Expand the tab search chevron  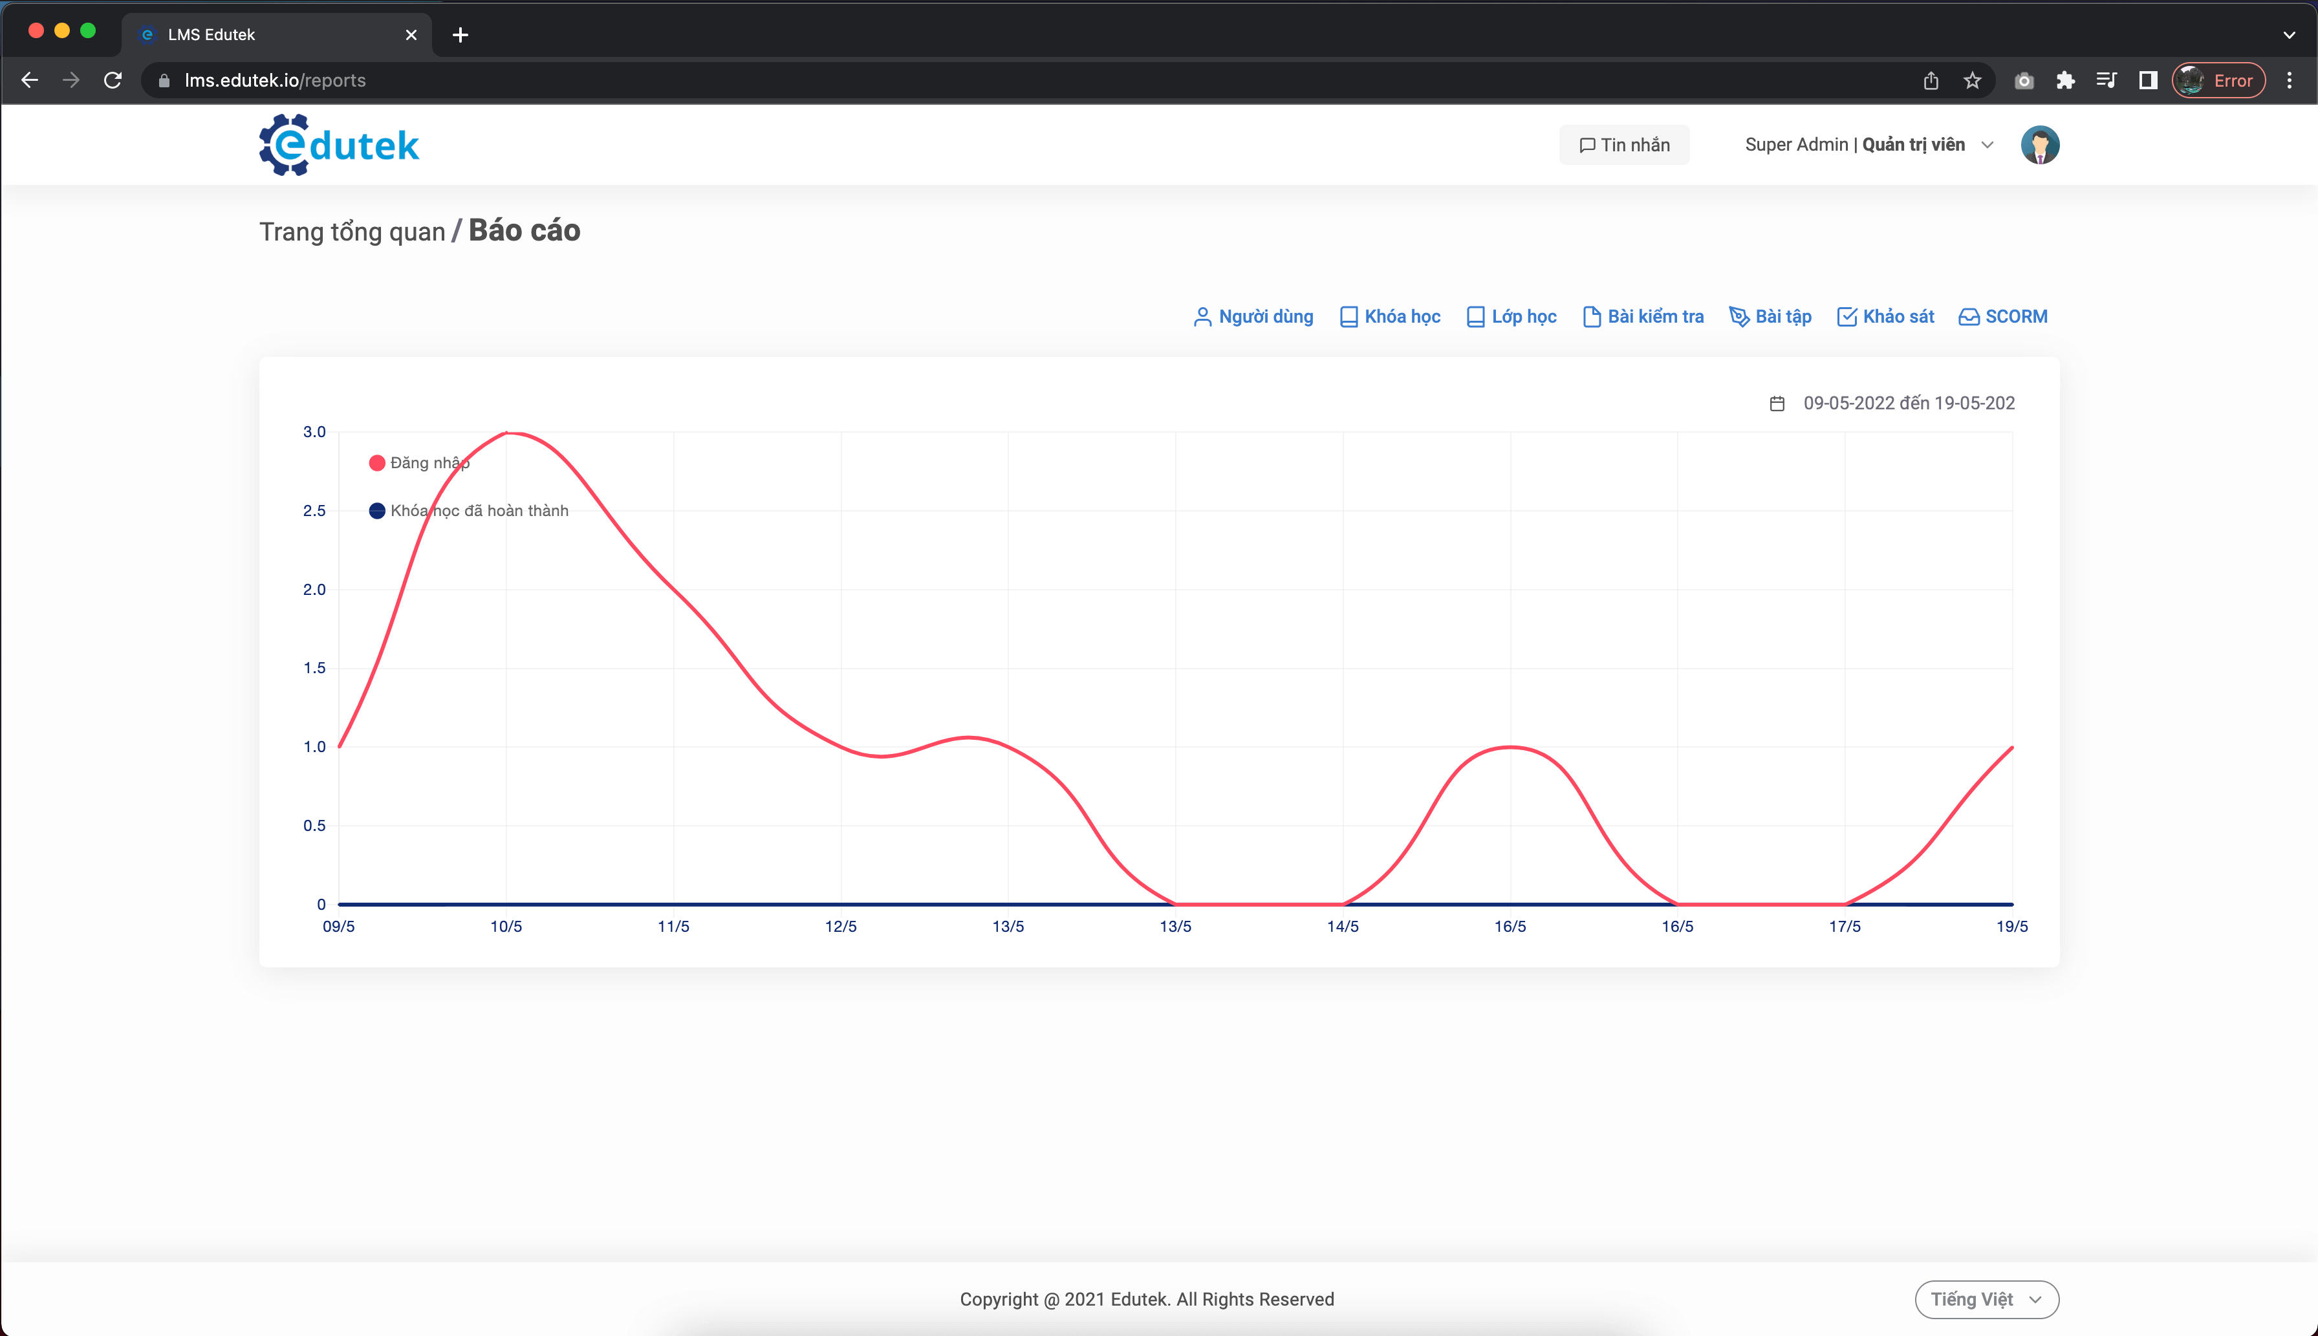pos(2289,35)
